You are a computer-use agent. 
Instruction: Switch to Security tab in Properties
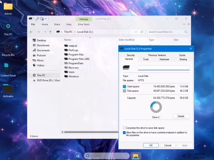pos(131,55)
